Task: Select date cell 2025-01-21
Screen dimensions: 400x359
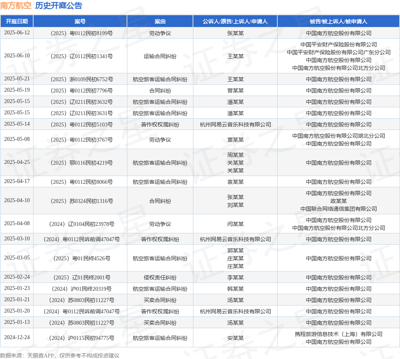Action: coord(17,299)
